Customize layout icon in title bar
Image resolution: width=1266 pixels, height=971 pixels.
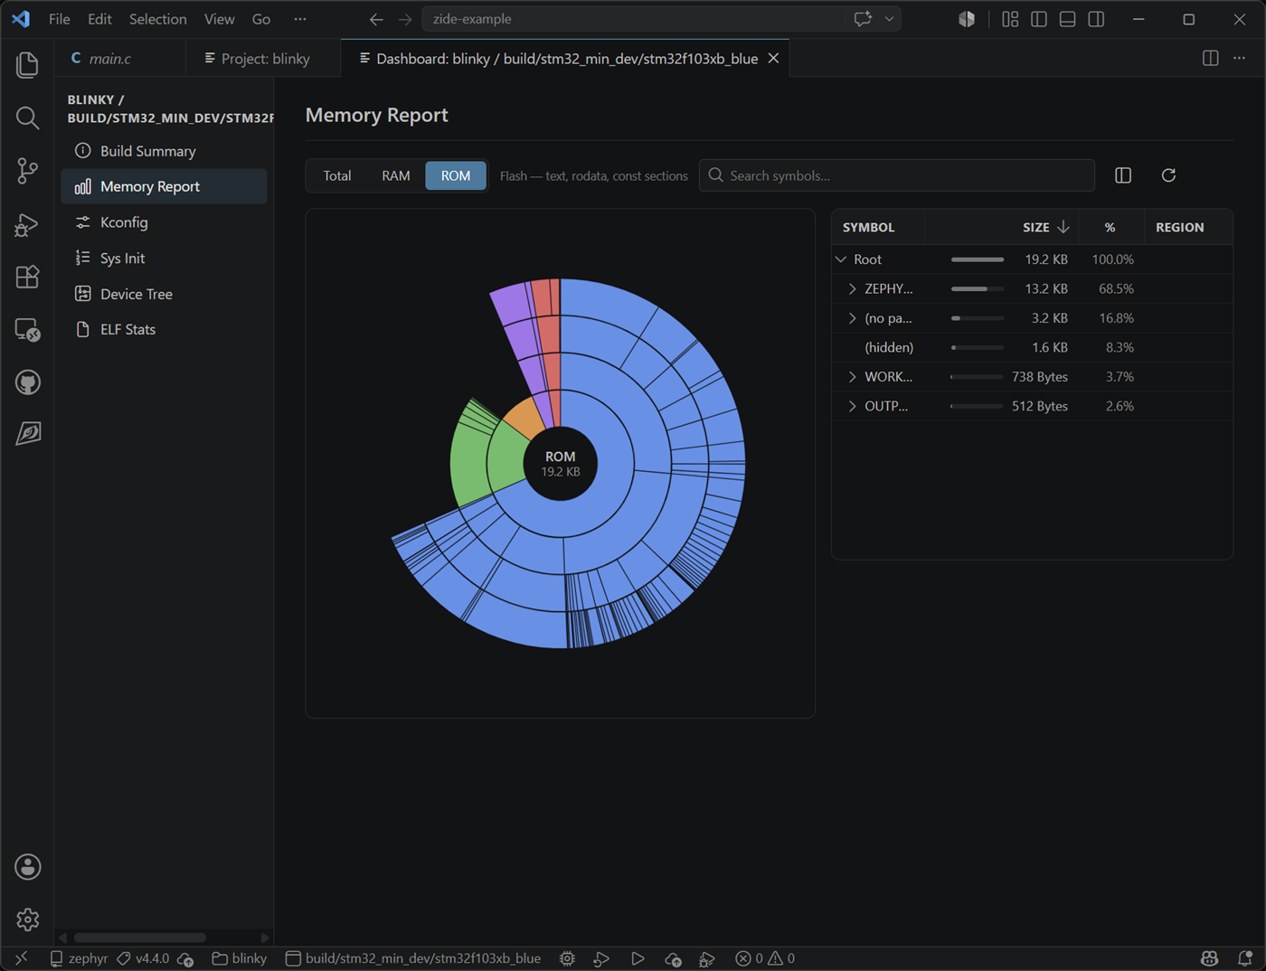pos(1010,19)
